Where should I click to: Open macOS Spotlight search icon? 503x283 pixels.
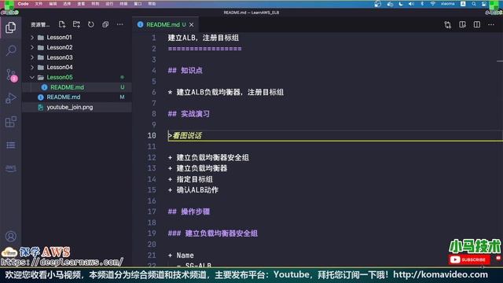coord(474,4)
